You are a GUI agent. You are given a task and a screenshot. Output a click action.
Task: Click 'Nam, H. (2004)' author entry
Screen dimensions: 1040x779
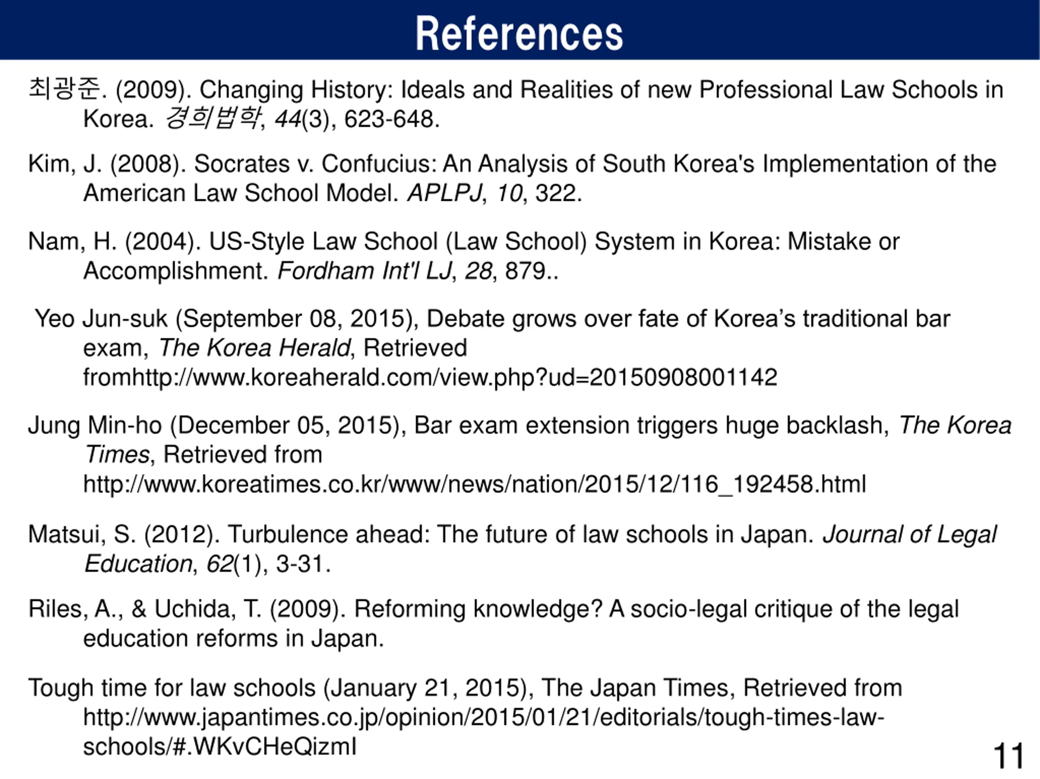pos(115,242)
